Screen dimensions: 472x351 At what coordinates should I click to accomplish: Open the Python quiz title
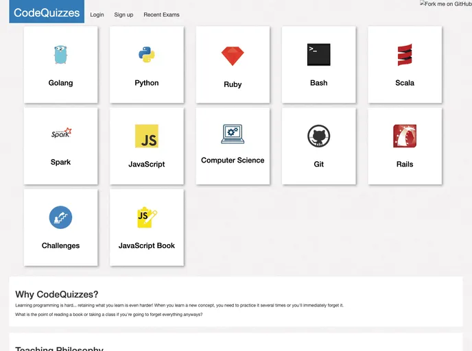coord(147,83)
